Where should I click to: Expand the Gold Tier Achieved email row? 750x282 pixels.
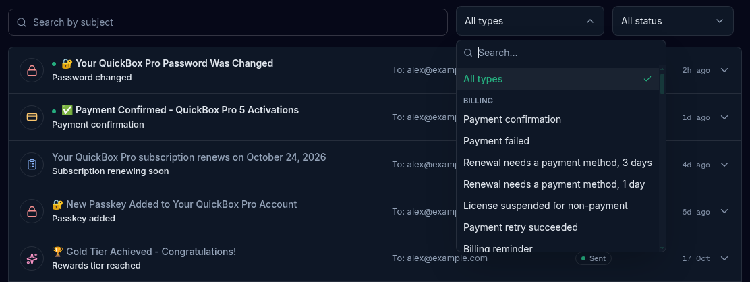click(724, 258)
